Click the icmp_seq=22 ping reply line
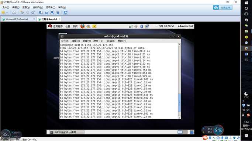Screen dimensions: 252x141 106,117
